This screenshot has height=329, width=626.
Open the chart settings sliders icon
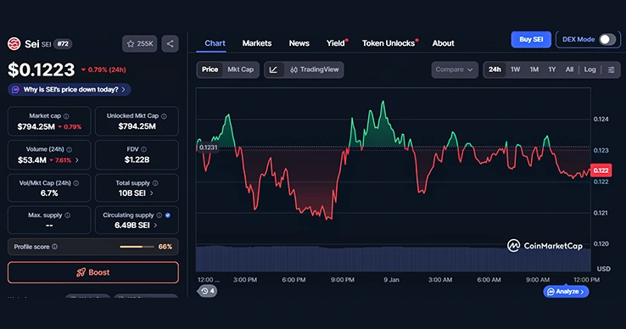[612, 70]
